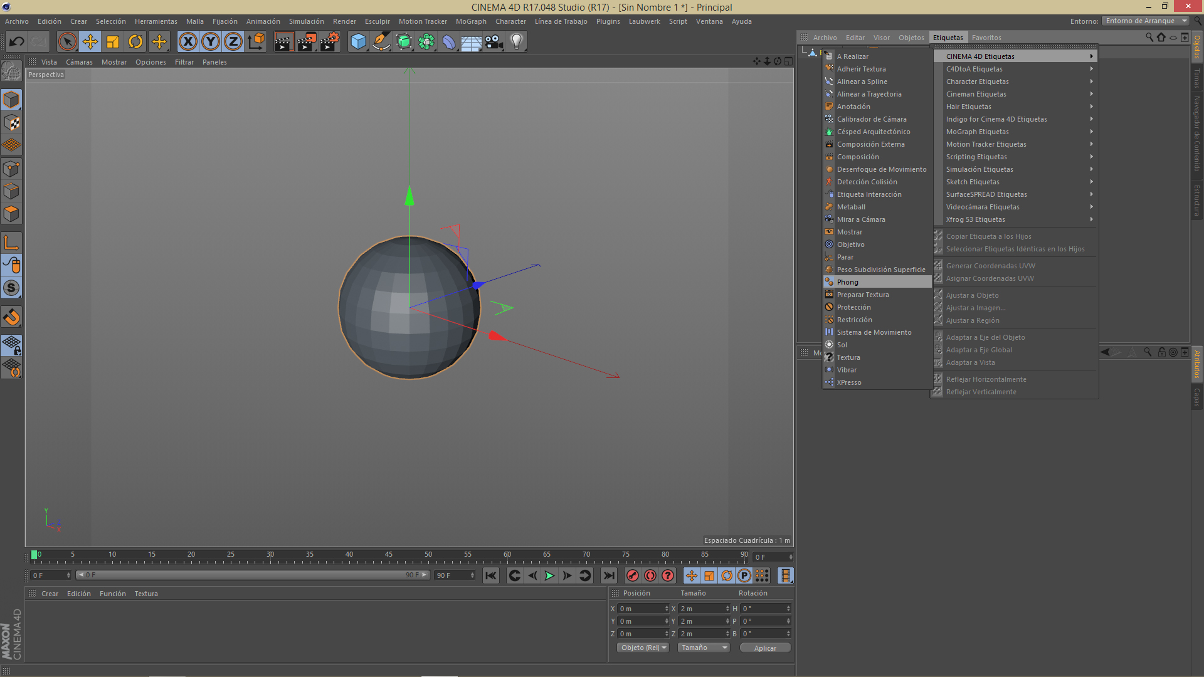Viewport: 1204px width, 677px height.
Task: Choose the Textura tag entry
Action: tap(877, 357)
